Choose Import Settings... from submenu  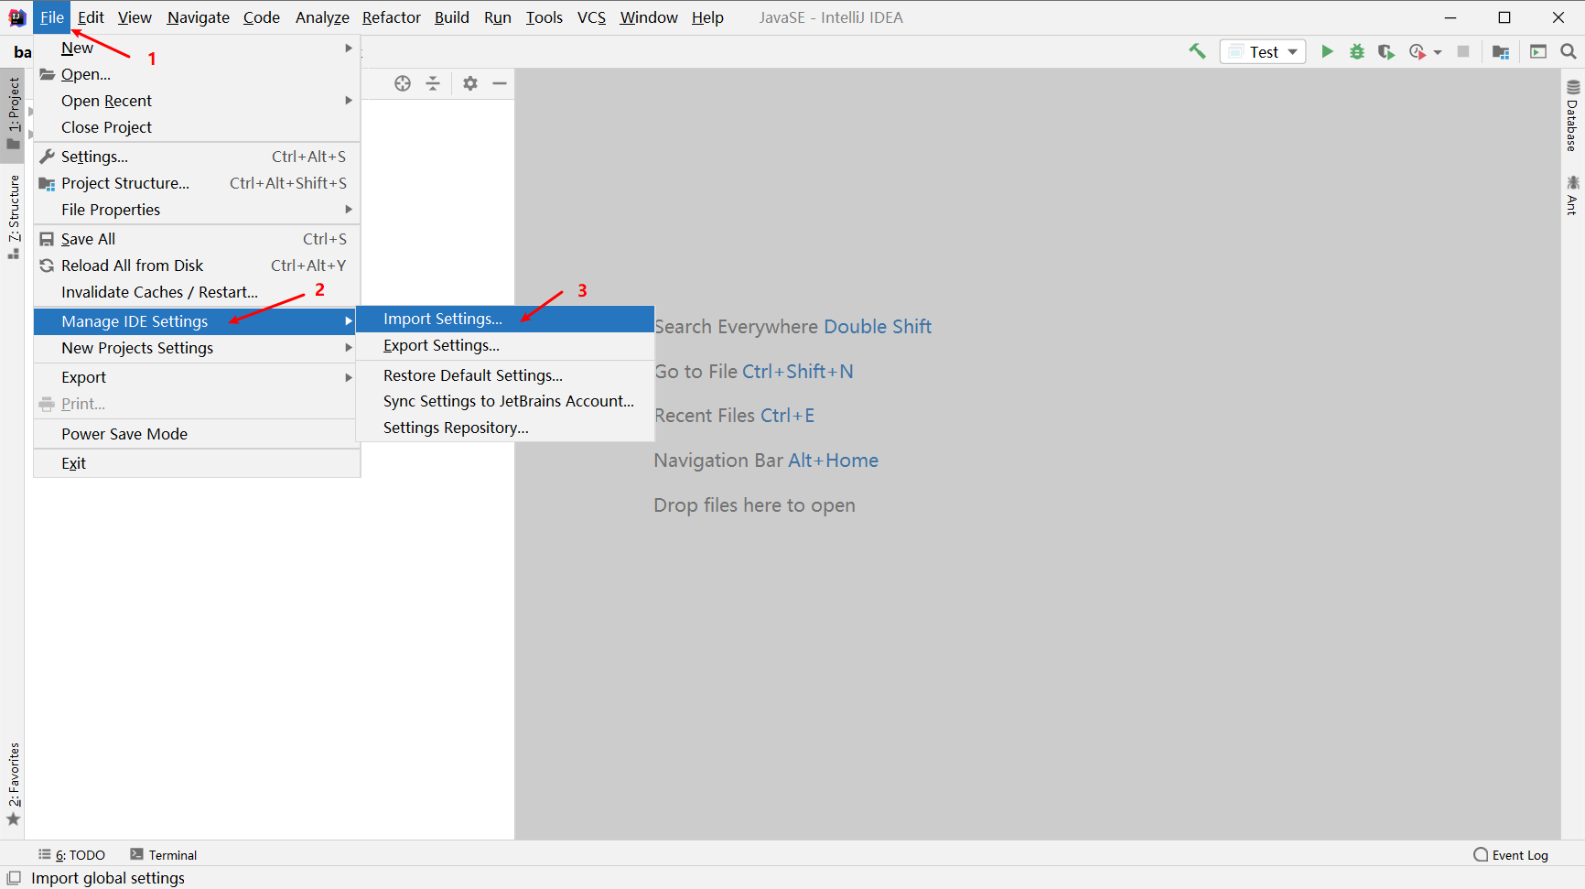(x=505, y=319)
